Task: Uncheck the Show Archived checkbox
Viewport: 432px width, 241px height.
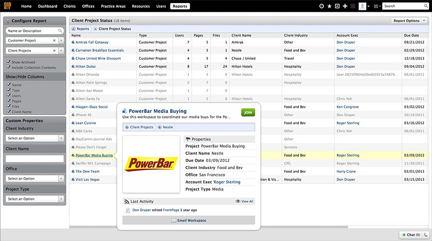Action: click(8, 62)
